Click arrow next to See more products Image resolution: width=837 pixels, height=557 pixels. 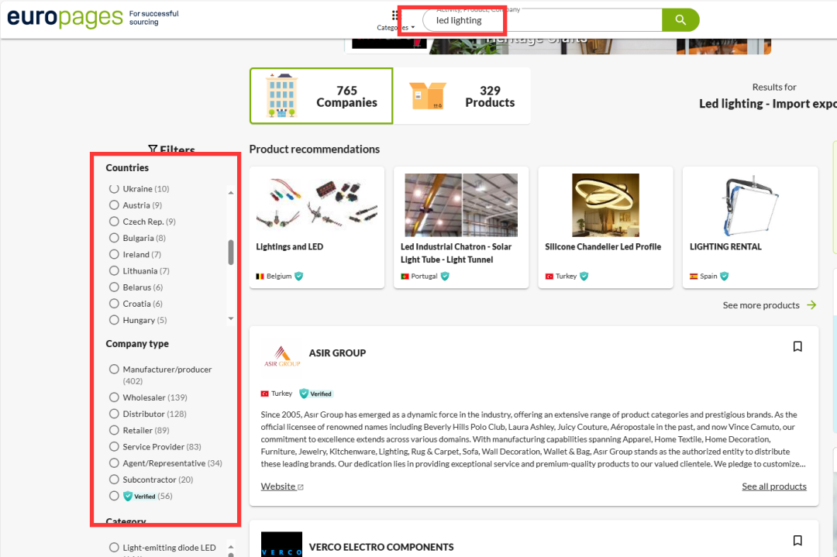[x=811, y=304]
